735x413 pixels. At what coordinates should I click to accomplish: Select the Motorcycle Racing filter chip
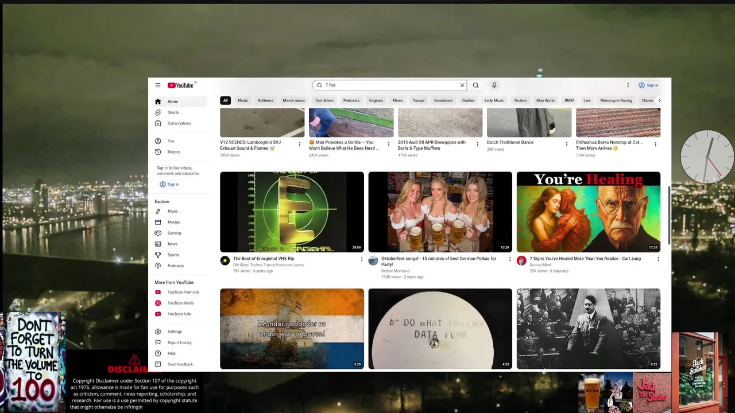(x=616, y=100)
